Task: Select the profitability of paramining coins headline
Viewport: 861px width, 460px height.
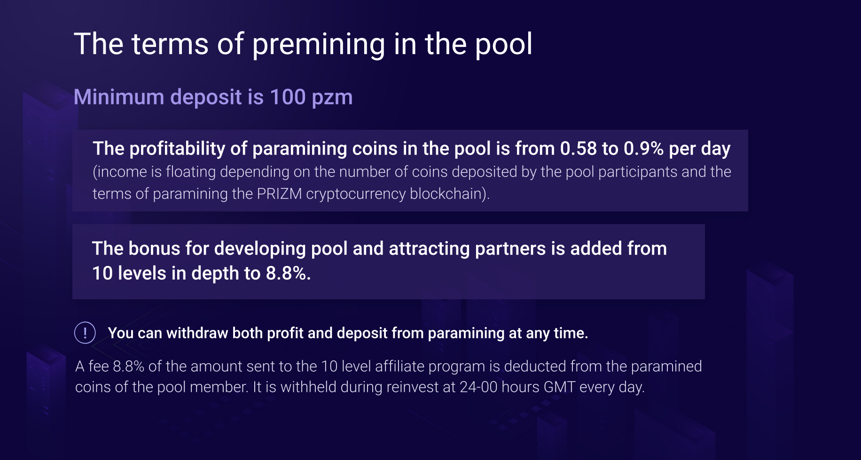Action: pyautogui.click(x=412, y=148)
